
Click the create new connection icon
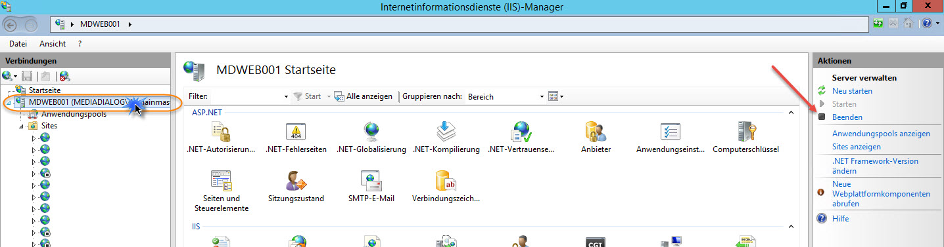click(8, 77)
